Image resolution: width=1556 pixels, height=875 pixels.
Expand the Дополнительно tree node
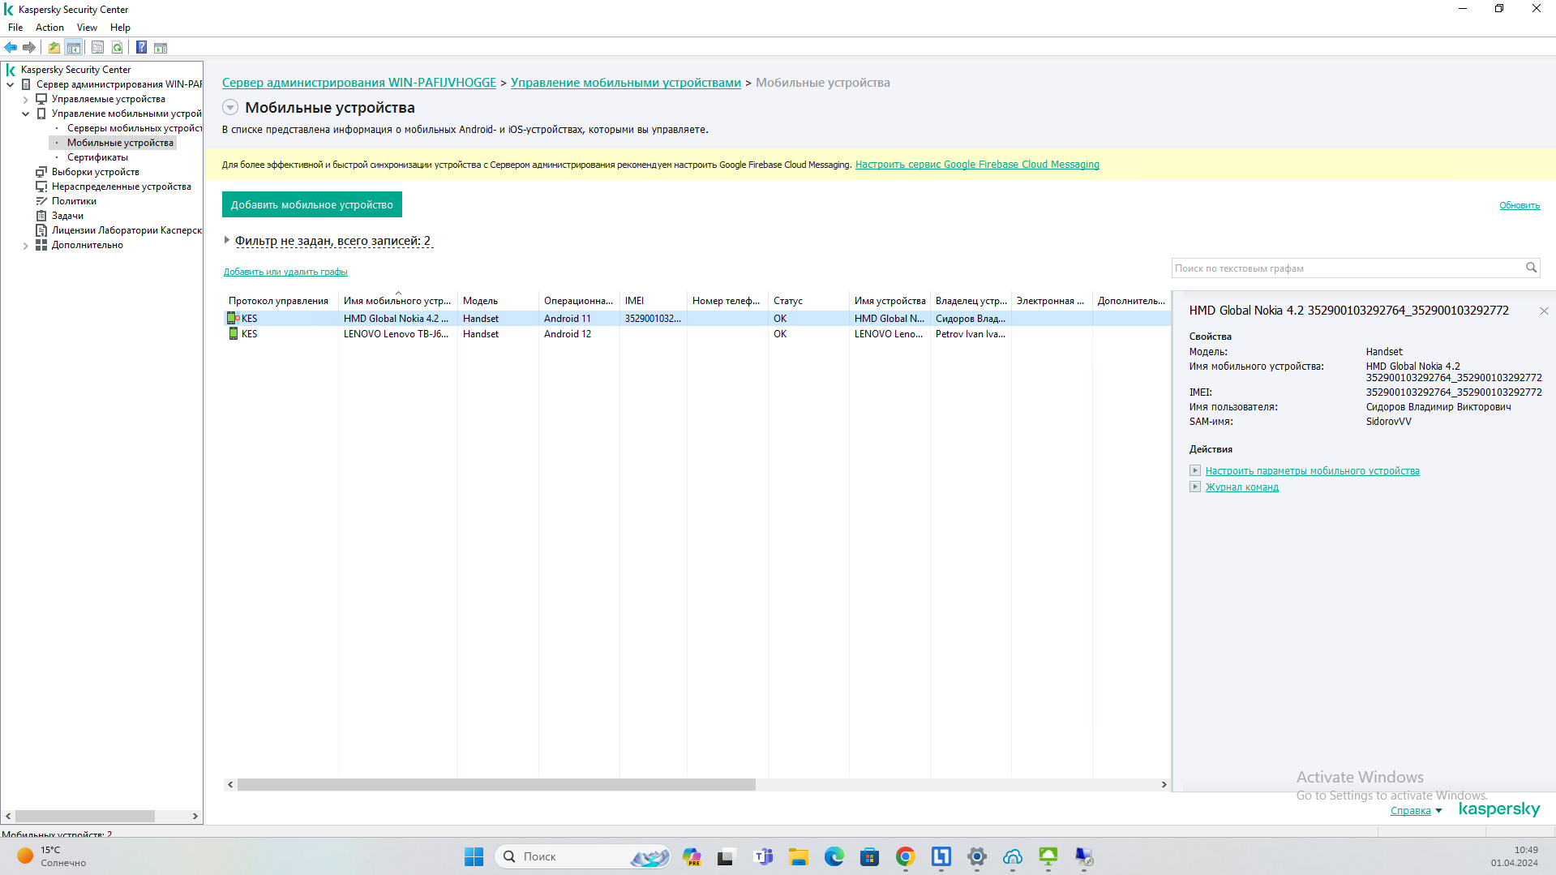pos(26,246)
